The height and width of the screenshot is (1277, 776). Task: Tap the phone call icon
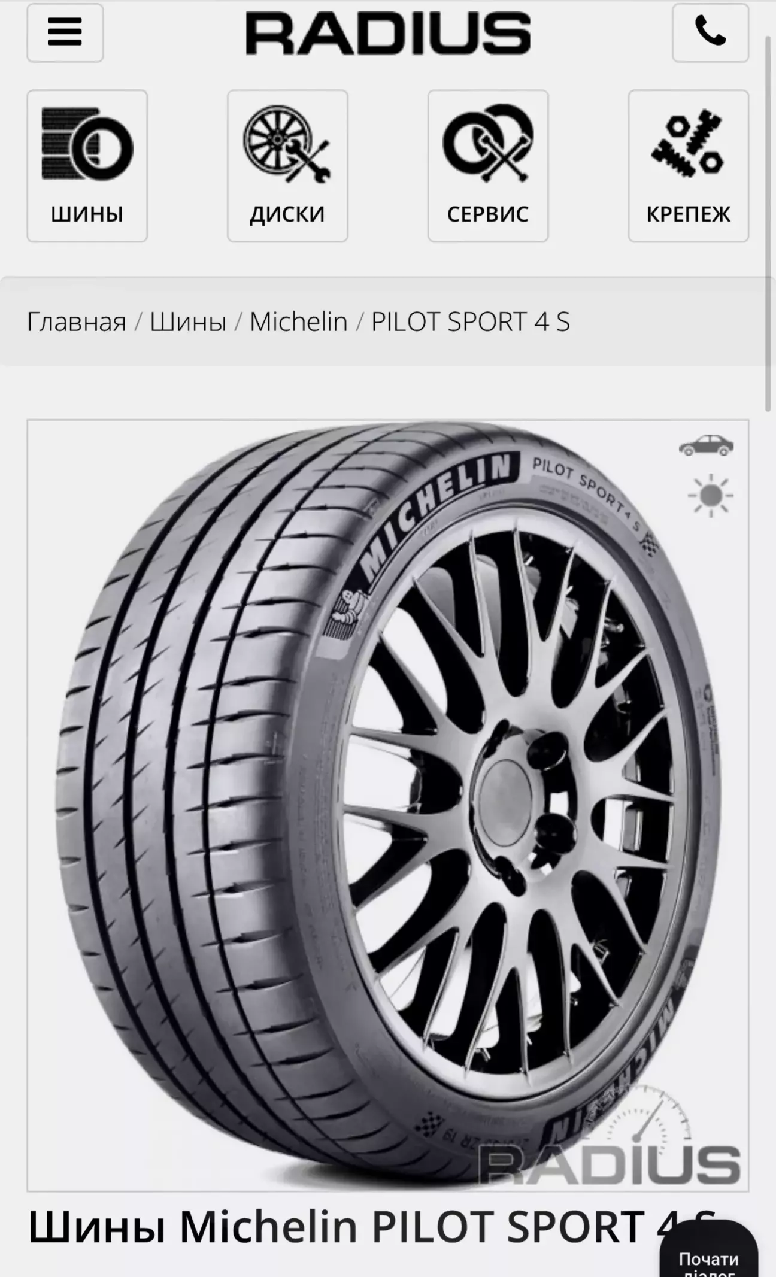[710, 32]
